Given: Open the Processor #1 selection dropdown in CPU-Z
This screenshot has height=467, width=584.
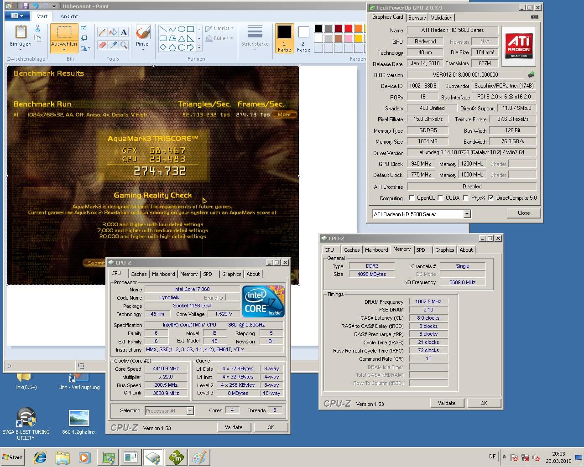Looking at the screenshot, I should pos(190,411).
